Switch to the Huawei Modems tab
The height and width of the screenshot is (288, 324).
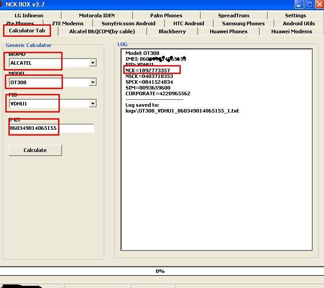(292, 31)
